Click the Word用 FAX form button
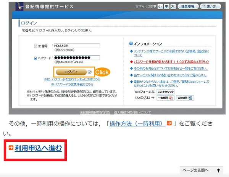The height and width of the screenshot is (177, 229). [x=185, y=98]
